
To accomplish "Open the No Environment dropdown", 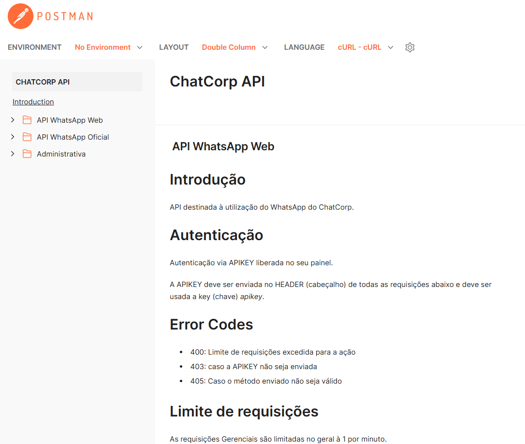I will click(x=109, y=47).
